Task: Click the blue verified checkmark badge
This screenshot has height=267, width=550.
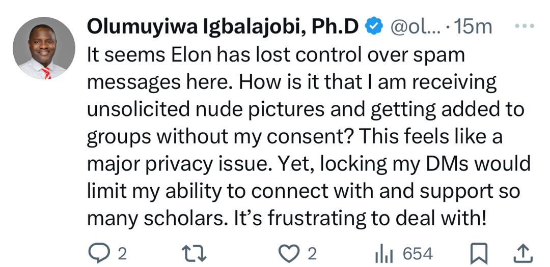Action: (374, 26)
